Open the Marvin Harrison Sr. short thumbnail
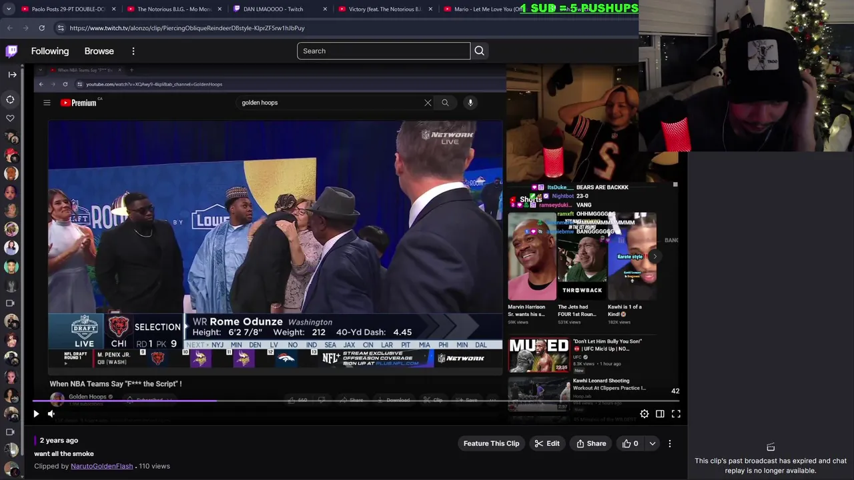The width and height of the screenshot is (854, 480). pos(532,257)
